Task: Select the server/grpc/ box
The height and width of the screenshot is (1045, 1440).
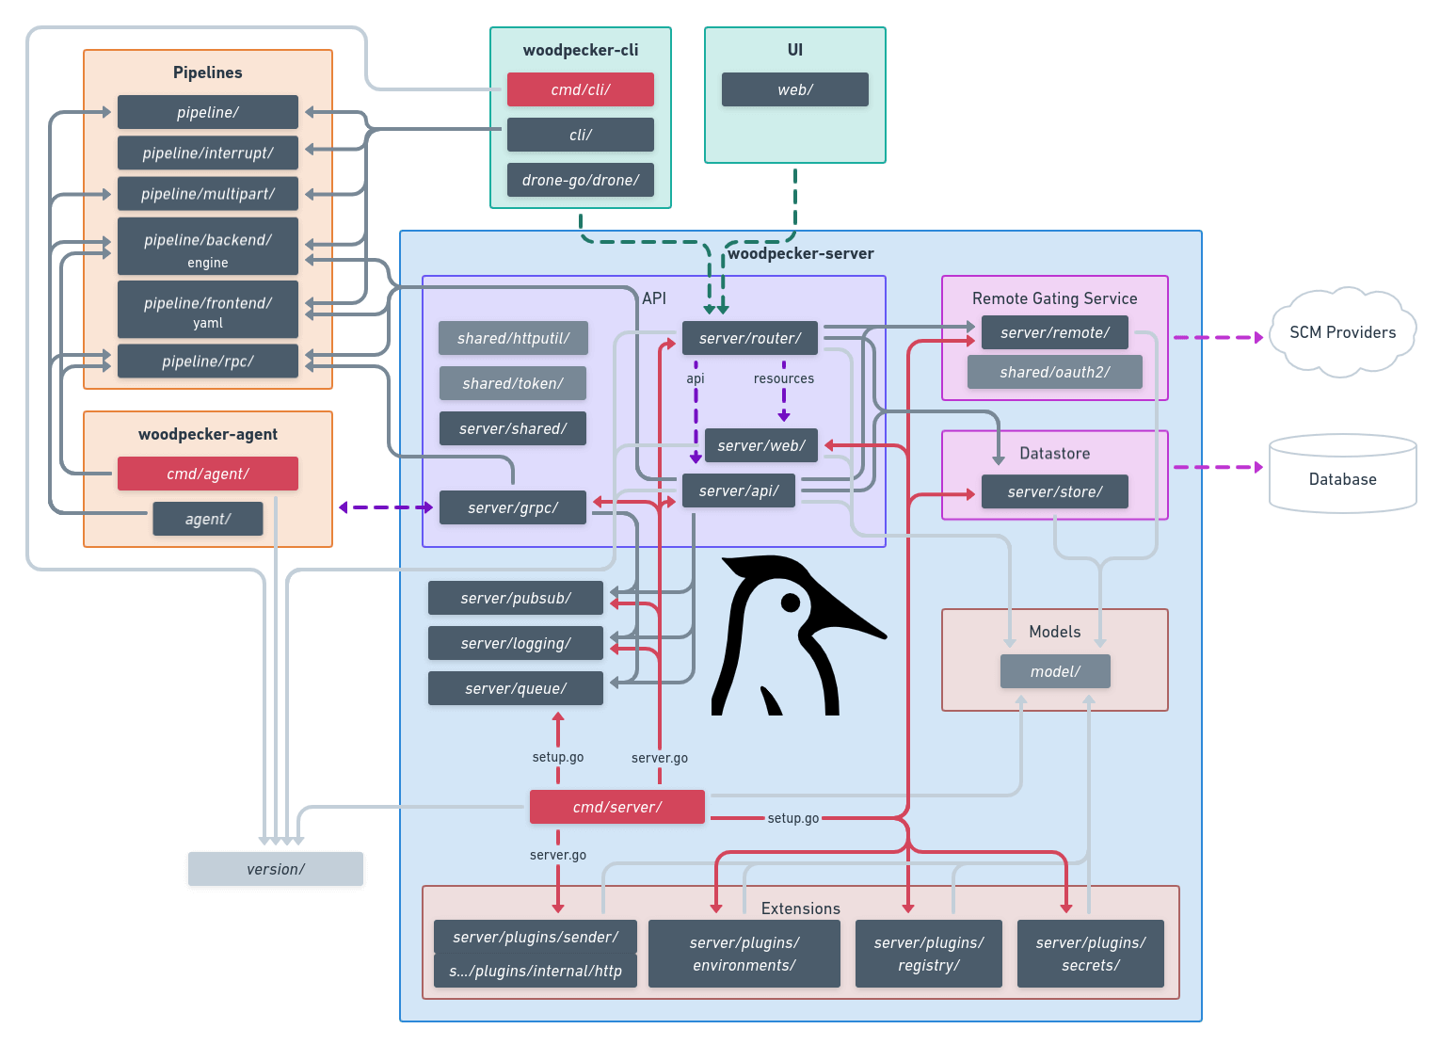Action: 513,507
